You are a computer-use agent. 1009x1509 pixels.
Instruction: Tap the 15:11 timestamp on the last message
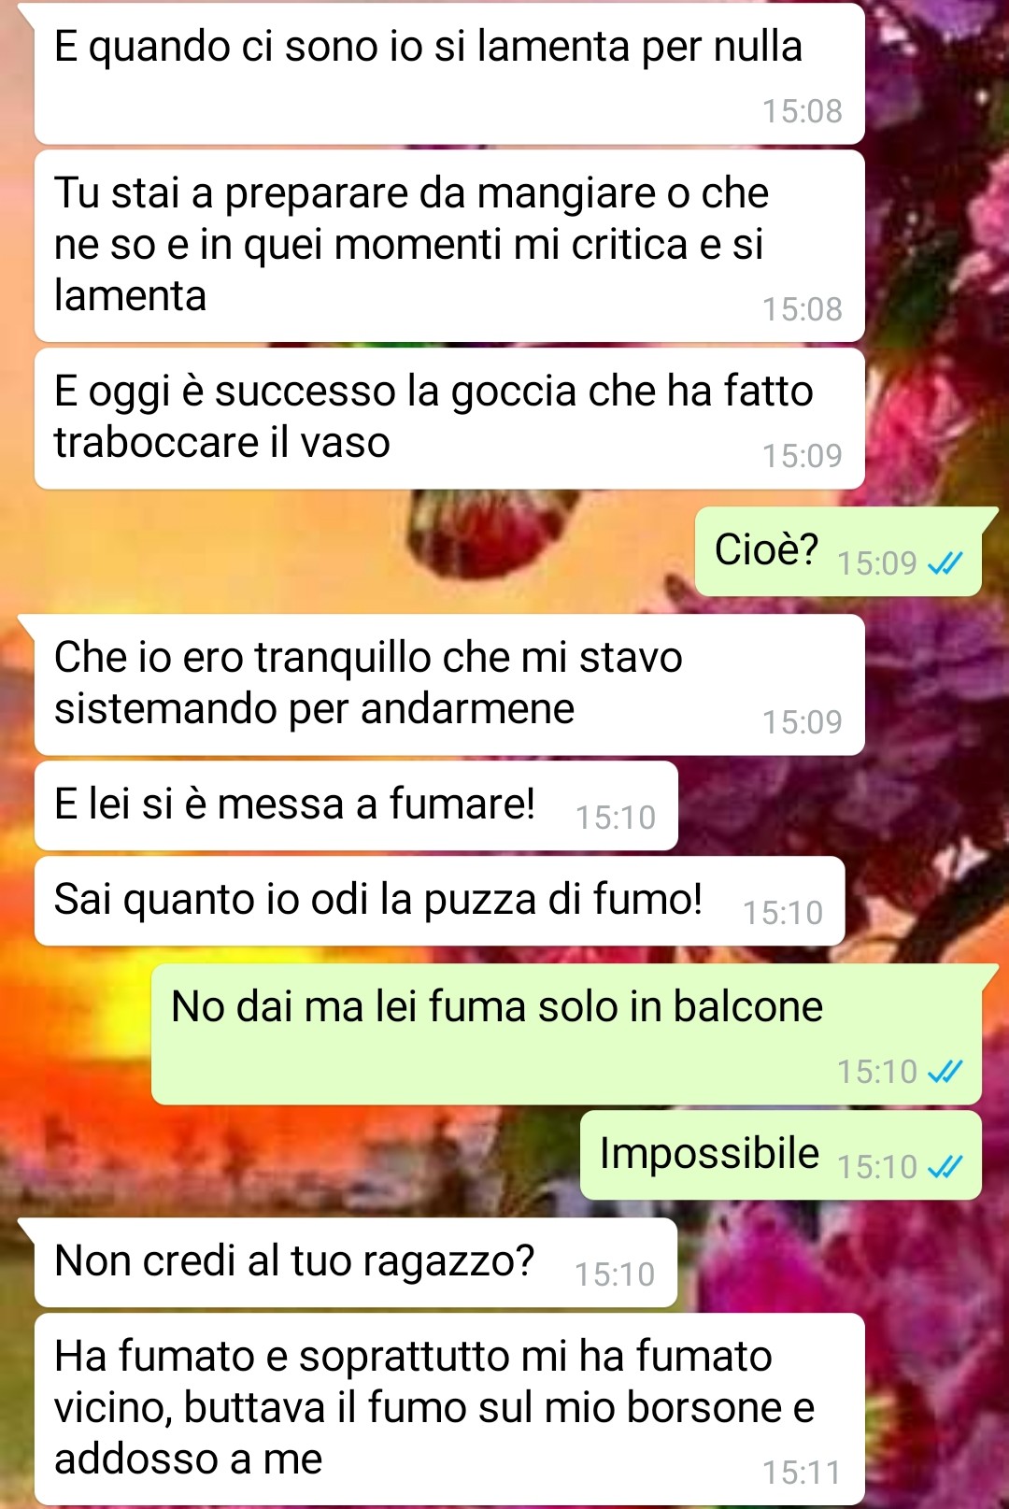[802, 1473]
